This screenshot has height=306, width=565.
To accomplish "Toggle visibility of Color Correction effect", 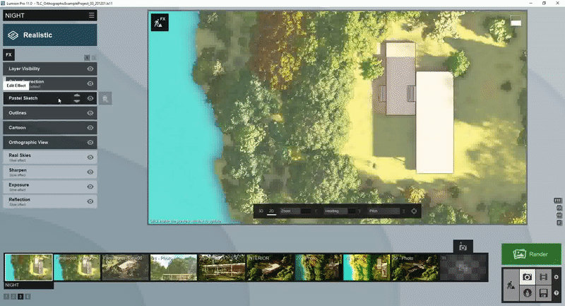I will pos(90,83).
